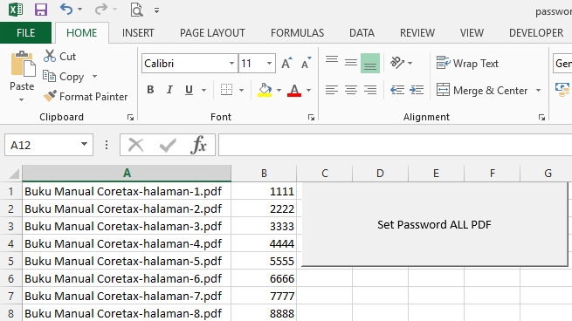Click the Save icon in Quick Access toolbar

click(41, 10)
